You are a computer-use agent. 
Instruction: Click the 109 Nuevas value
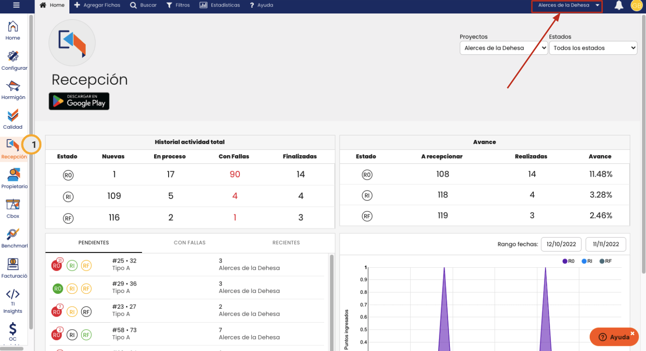click(x=114, y=196)
